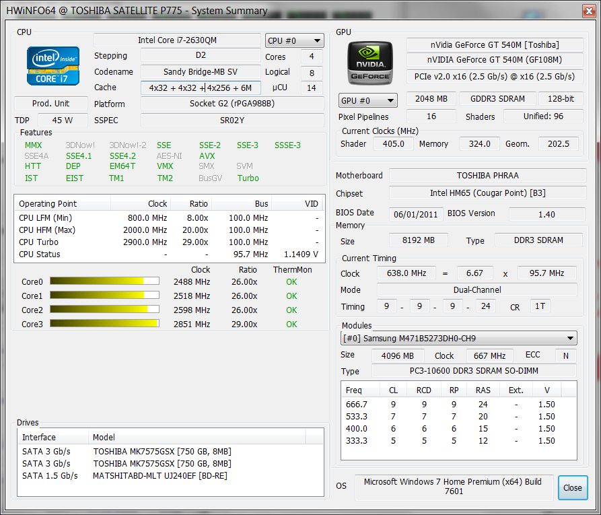The image size is (601, 515).
Task: Click the Dual-Channel mode field
Action: pos(476,290)
